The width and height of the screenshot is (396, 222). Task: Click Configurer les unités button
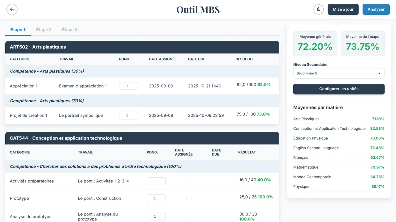click(339, 89)
